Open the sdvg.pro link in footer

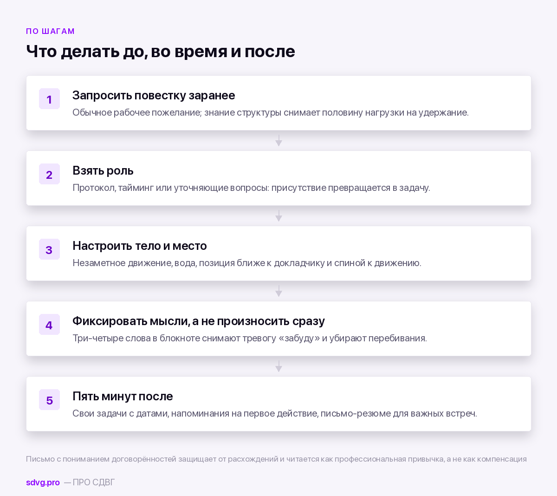click(x=43, y=483)
